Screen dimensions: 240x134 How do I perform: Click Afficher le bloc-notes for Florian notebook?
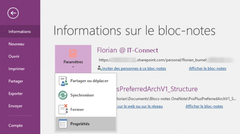click(207, 68)
